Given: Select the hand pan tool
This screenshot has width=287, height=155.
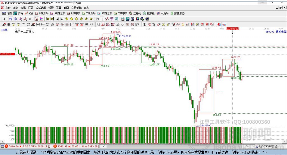Looking at the screenshot, I should point(97,19).
